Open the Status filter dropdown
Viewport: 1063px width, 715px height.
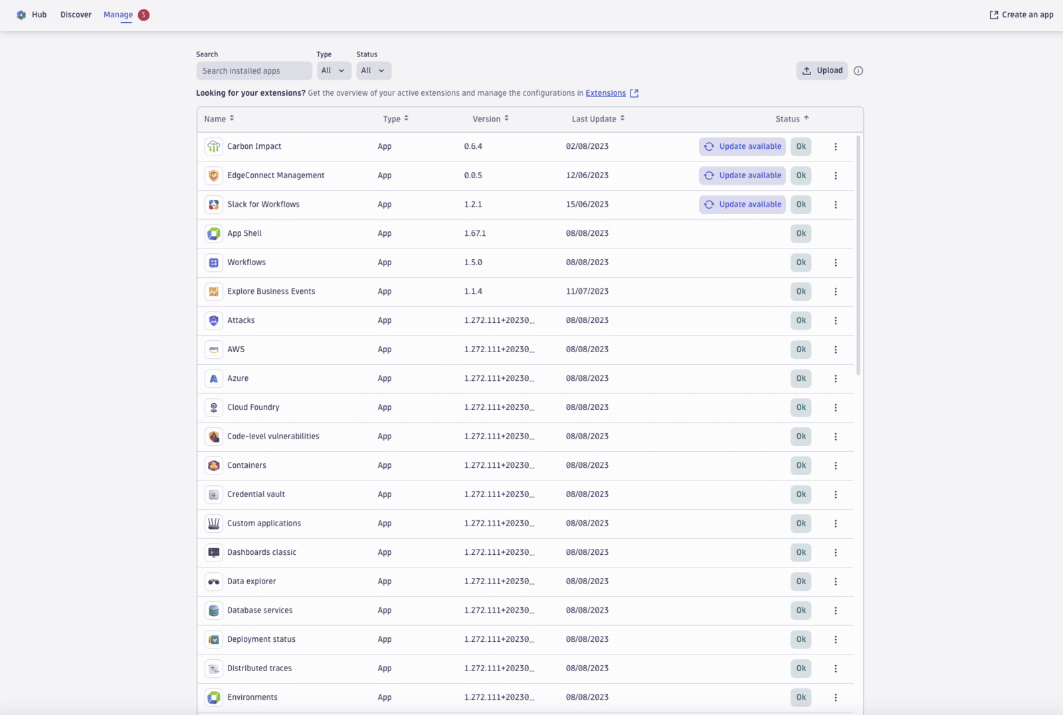pyautogui.click(x=373, y=70)
